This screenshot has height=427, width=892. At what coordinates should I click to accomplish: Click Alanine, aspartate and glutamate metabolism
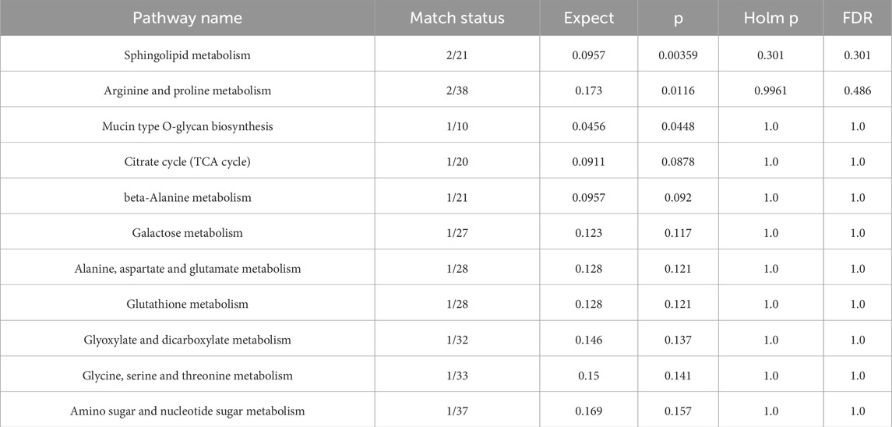[x=187, y=269]
